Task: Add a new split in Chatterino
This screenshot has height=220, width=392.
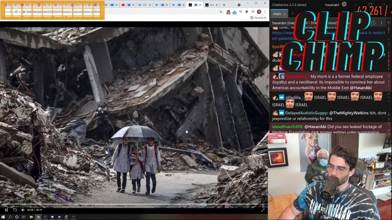Action: [388, 23]
